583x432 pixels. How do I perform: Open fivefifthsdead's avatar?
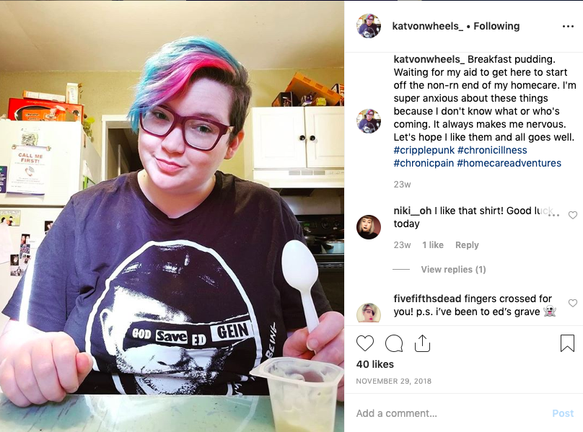coord(369,313)
